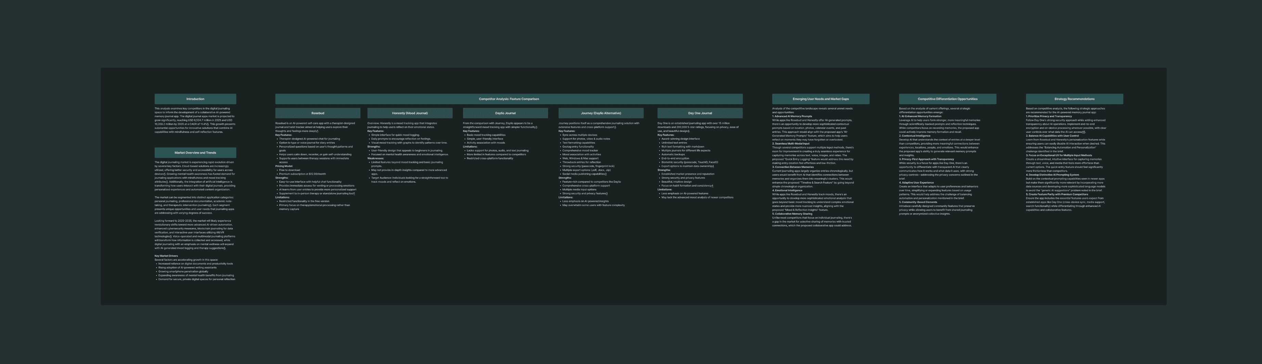This screenshot has height=364, width=1262.
Task: Select the Daylio Journal card header
Action: 505,113
